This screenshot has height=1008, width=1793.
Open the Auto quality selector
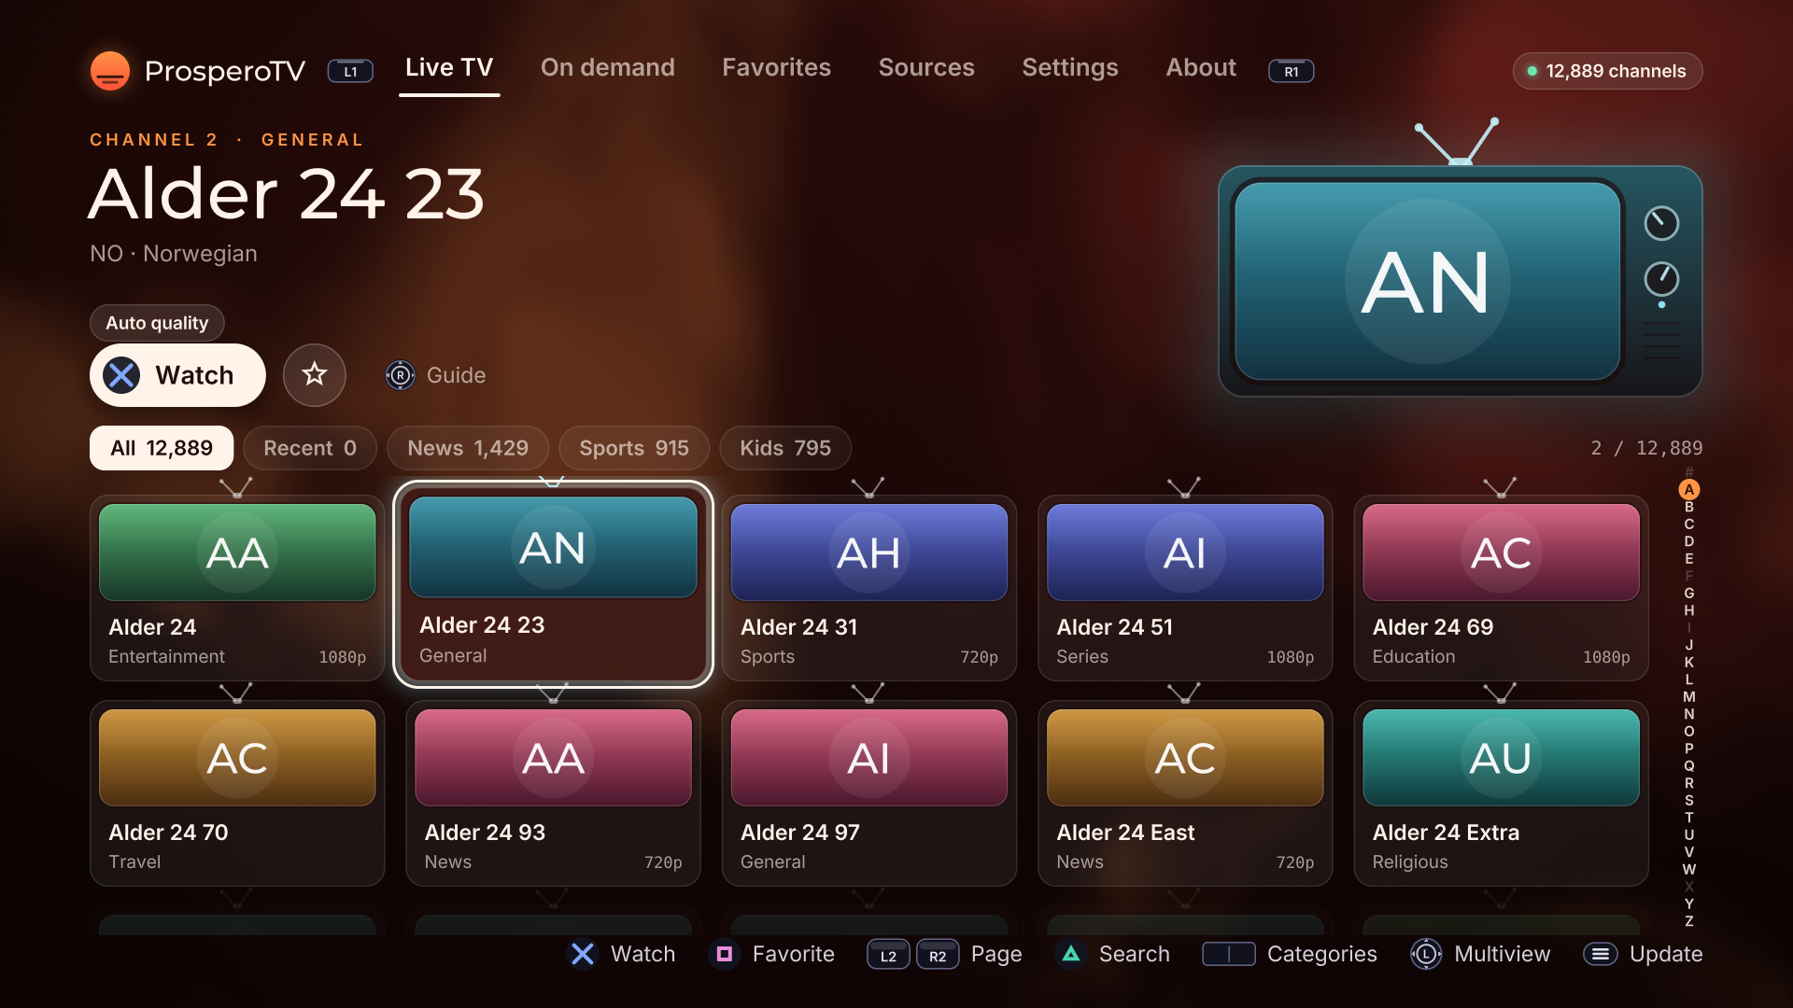click(x=157, y=323)
